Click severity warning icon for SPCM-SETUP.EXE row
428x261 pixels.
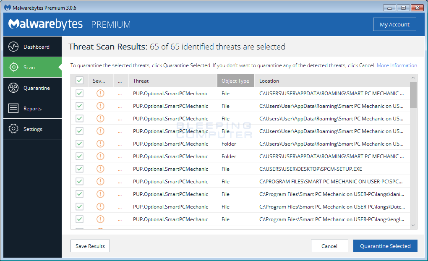point(100,169)
